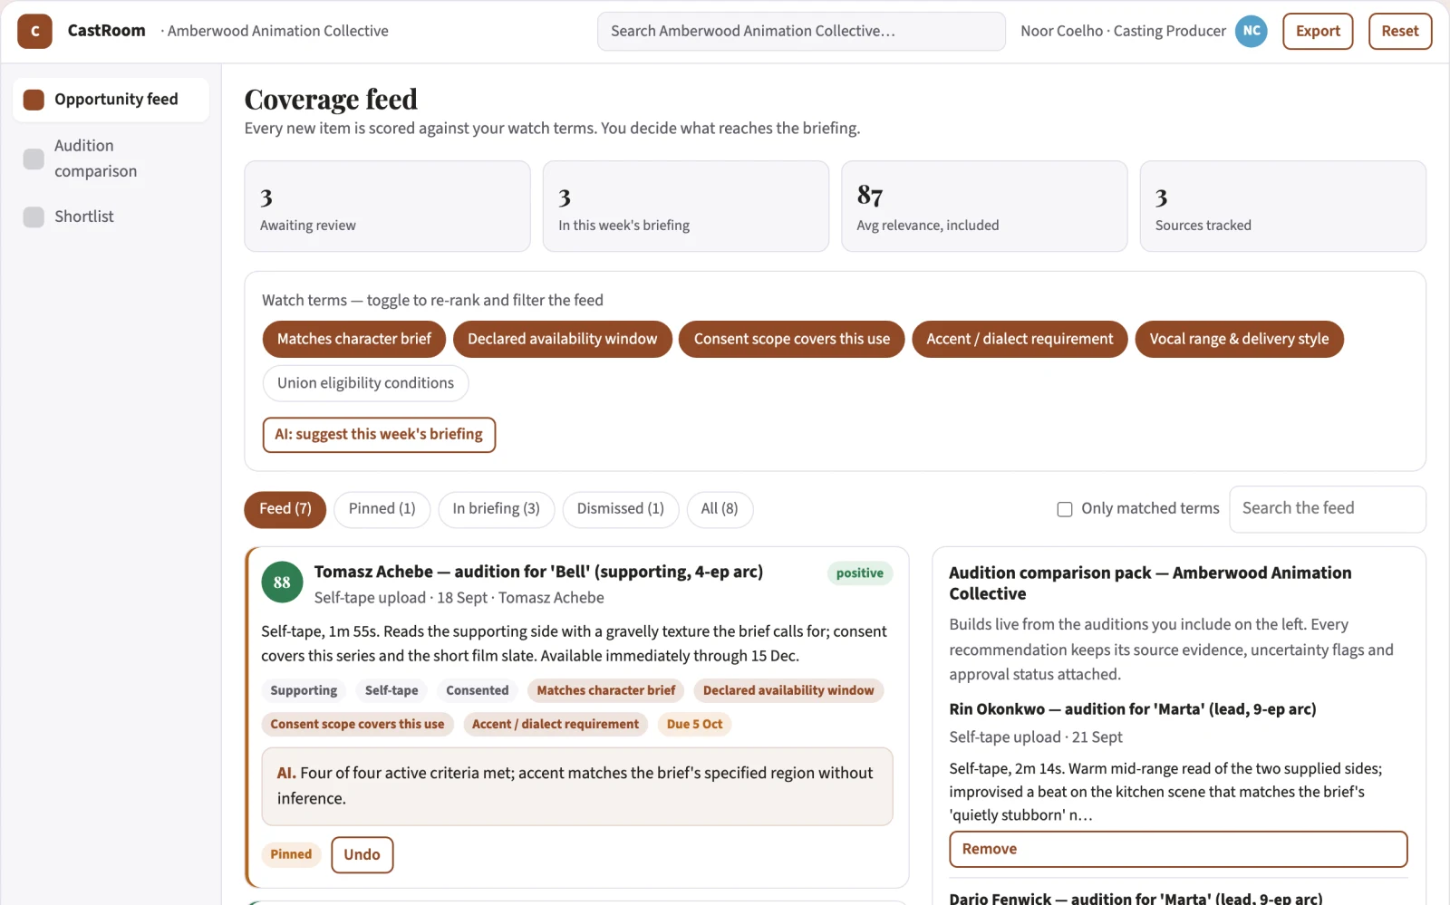Click AI: suggest this week's briefing
Screen dimensions: 1450x905
pyautogui.click(x=379, y=435)
